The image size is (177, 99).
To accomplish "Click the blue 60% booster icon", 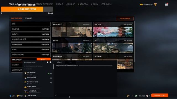I will (11, 96).
